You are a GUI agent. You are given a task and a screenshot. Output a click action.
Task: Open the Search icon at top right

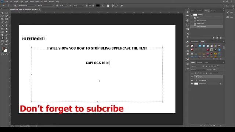point(224,6)
